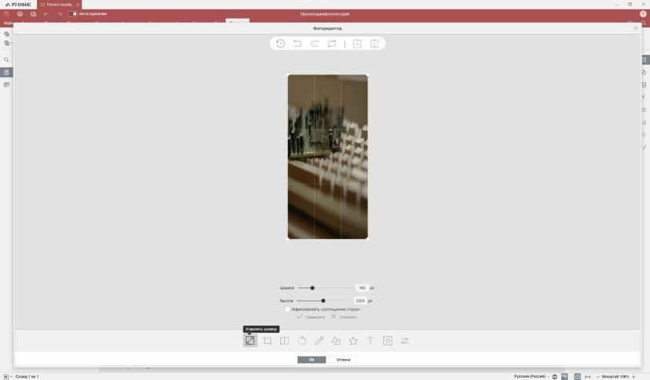Enable the lock aspect ratio checkbox
The width and height of the screenshot is (650, 380).
(287, 309)
